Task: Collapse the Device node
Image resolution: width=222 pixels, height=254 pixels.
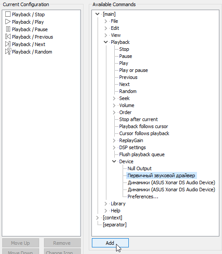Action: (114, 161)
